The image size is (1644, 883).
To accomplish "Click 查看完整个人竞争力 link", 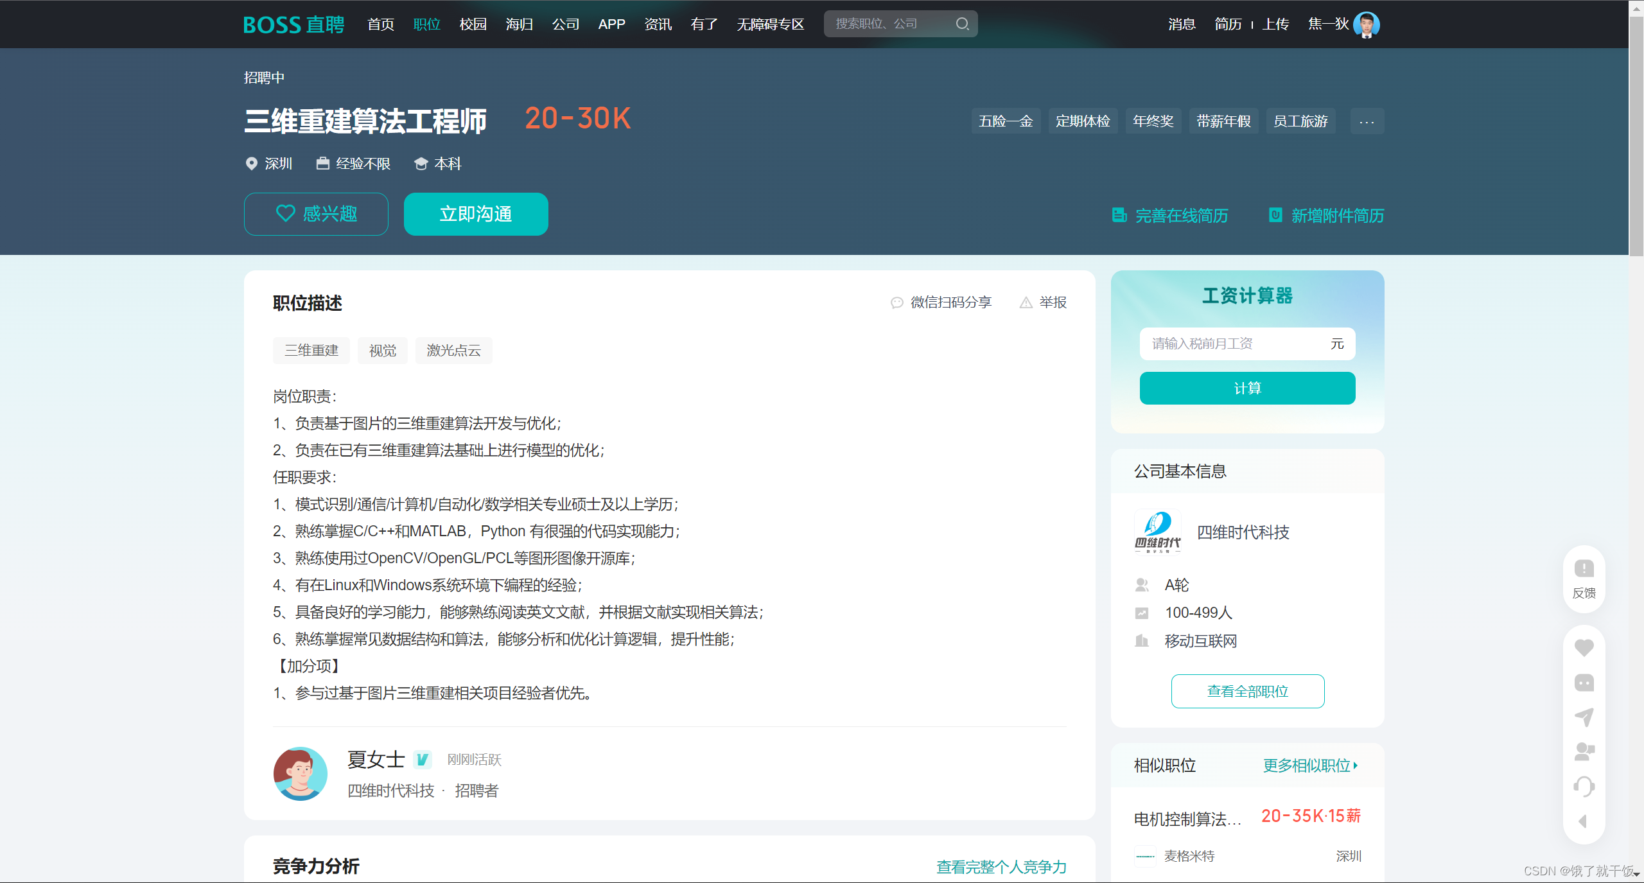I will click(1002, 867).
